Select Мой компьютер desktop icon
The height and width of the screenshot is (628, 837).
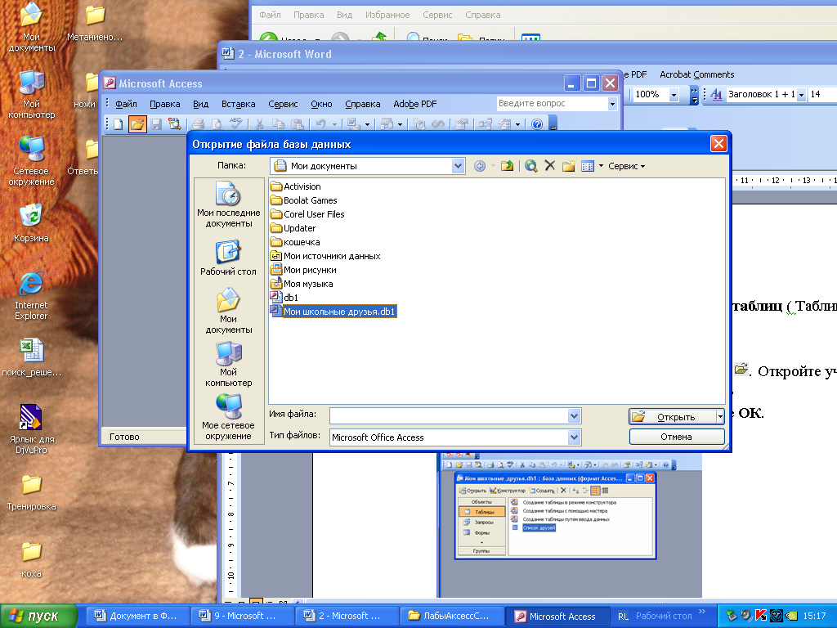pyautogui.click(x=31, y=95)
